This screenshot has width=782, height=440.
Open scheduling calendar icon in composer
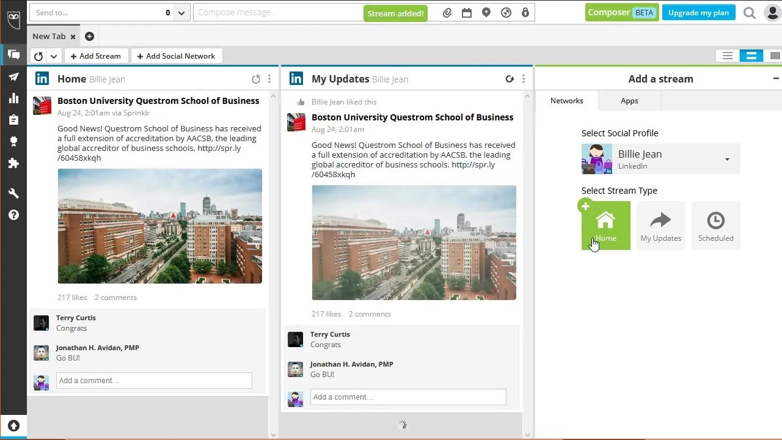[x=467, y=13]
